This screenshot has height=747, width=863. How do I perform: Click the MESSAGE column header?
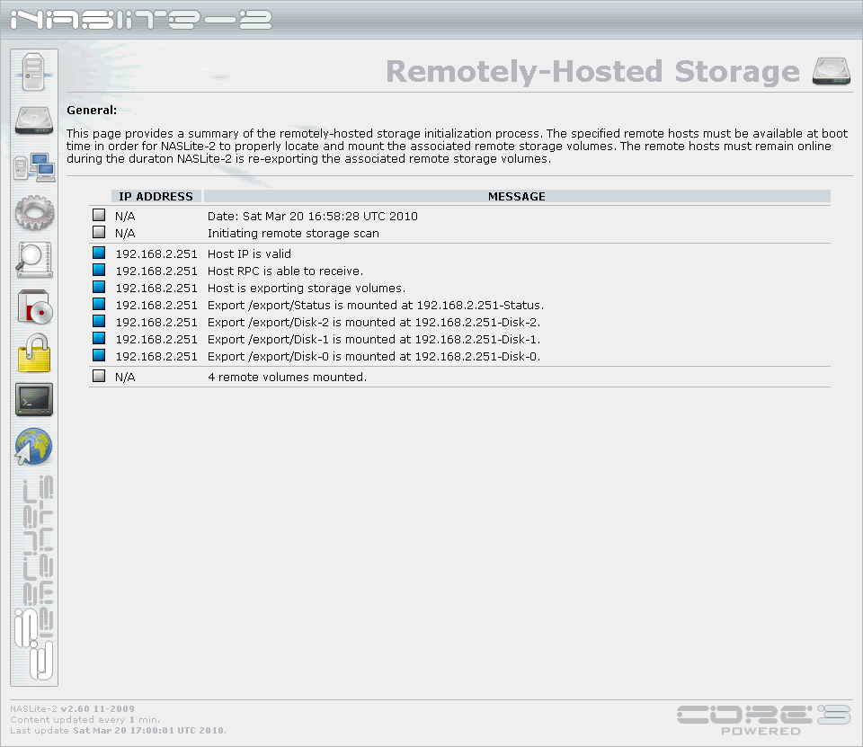tap(517, 197)
